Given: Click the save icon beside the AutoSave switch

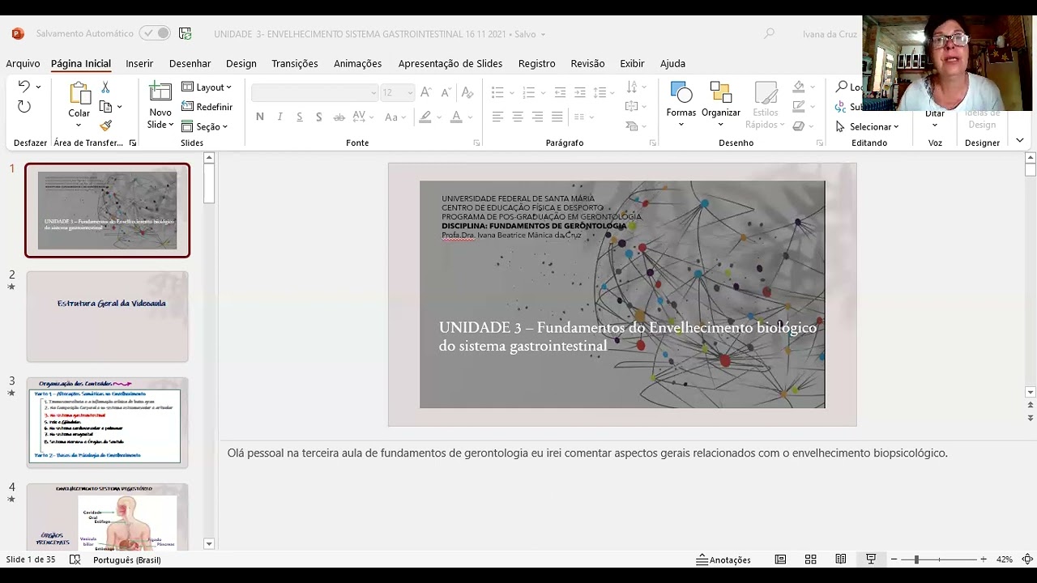Looking at the screenshot, I should 186,33.
